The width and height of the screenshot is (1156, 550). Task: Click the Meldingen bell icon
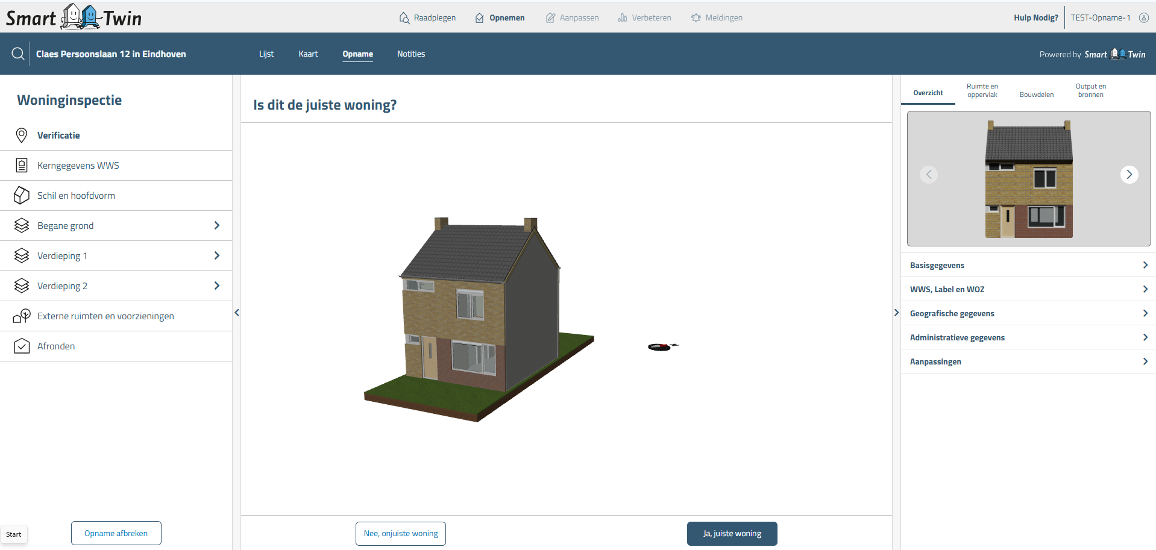coord(696,18)
